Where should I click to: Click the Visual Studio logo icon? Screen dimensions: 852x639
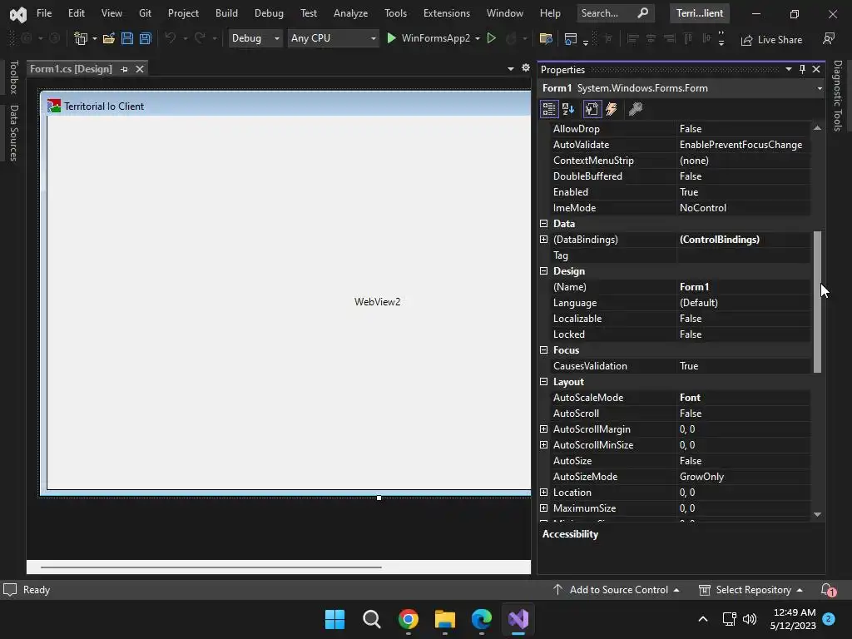tap(18, 14)
